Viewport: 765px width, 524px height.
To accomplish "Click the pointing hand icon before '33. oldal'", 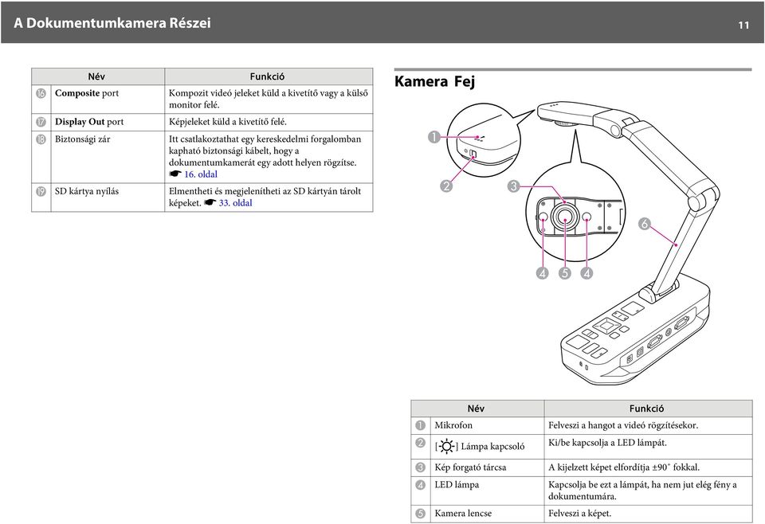I will 210,202.
